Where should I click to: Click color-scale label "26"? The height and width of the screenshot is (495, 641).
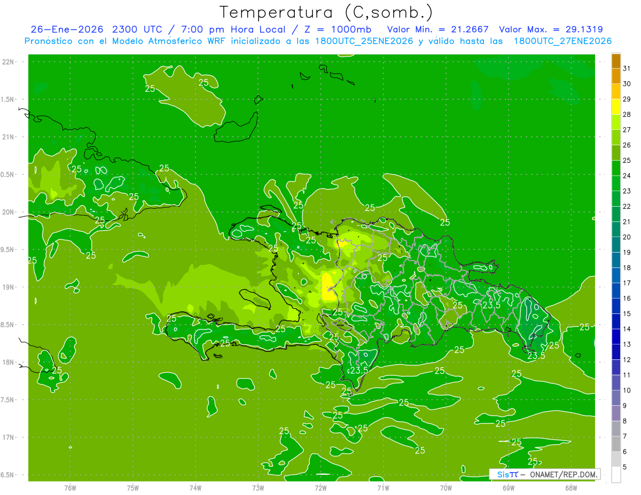[x=627, y=145]
